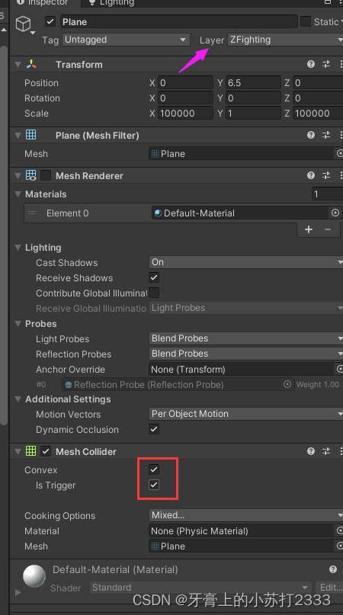Click the Element 0 drag handle

pyautogui.click(x=32, y=213)
